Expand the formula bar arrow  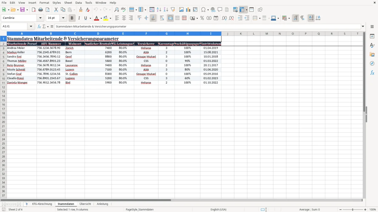tap(363, 27)
